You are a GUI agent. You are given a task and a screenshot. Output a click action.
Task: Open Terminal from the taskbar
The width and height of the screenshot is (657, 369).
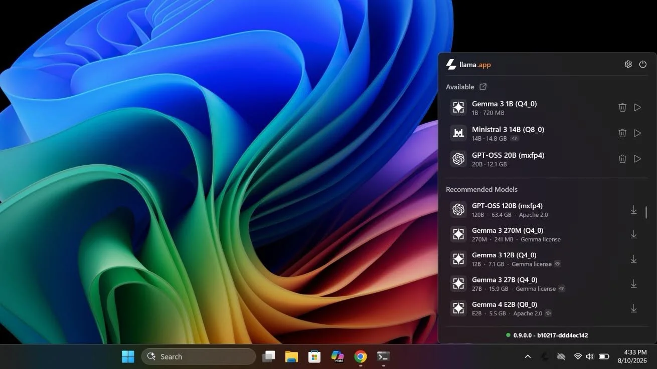click(x=383, y=356)
